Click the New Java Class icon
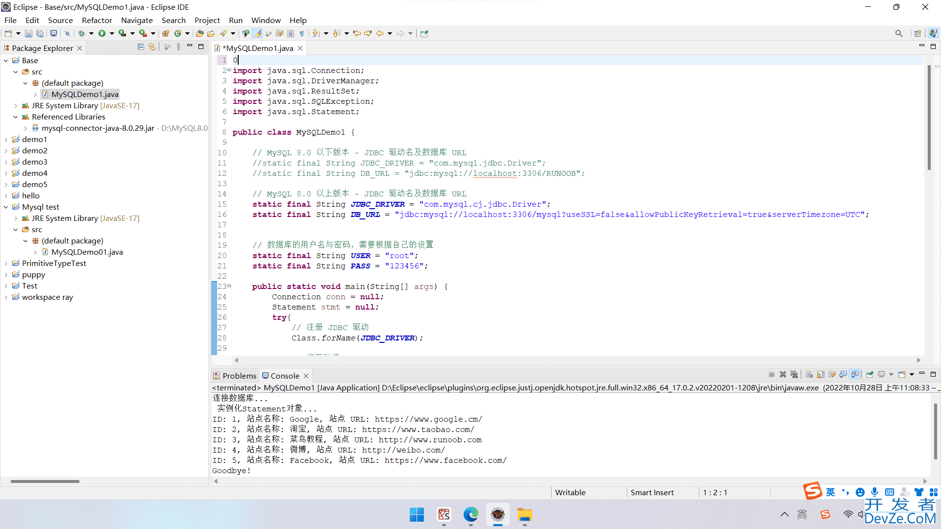The image size is (941, 529). click(177, 33)
